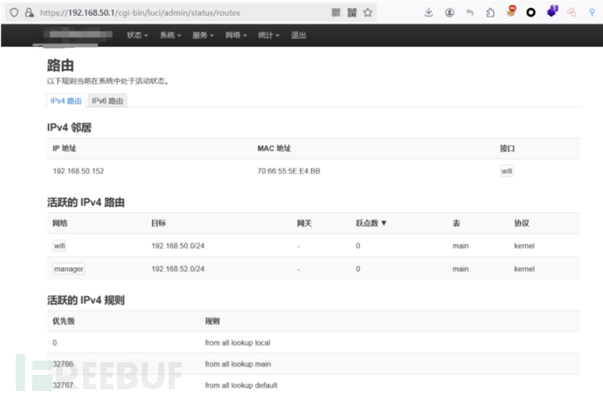Click rule "from all lookup local"
603x397 pixels.
click(x=238, y=343)
